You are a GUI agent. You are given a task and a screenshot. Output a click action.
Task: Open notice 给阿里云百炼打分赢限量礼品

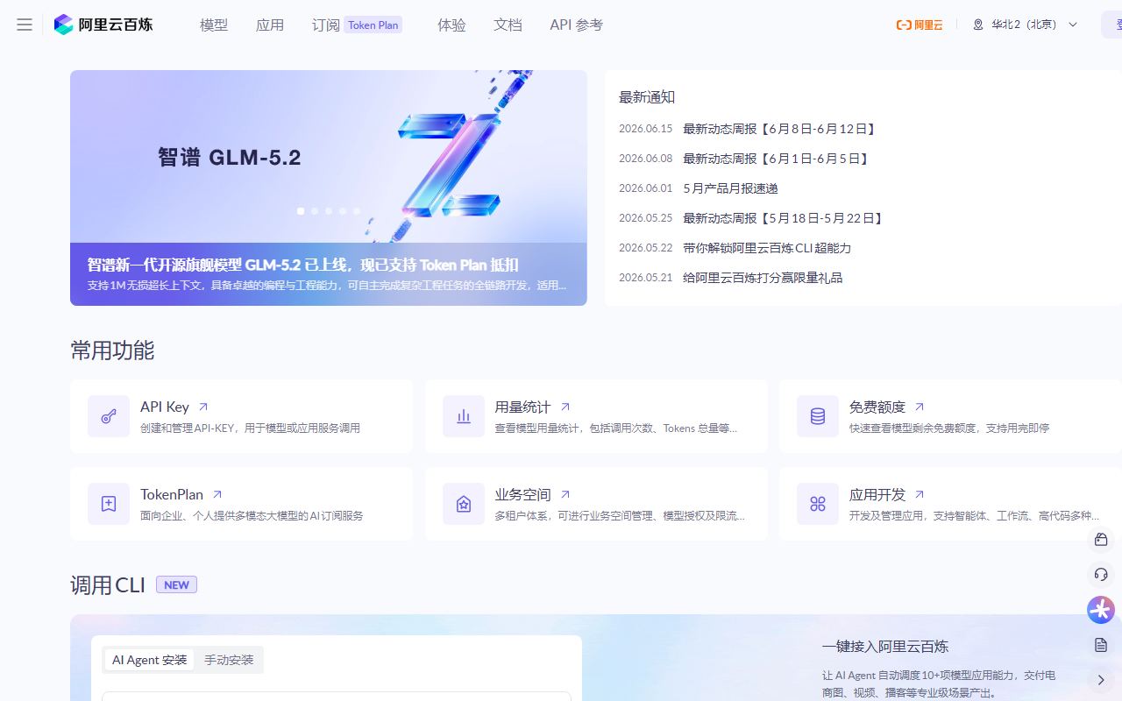pyautogui.click(x=763, y=278)
